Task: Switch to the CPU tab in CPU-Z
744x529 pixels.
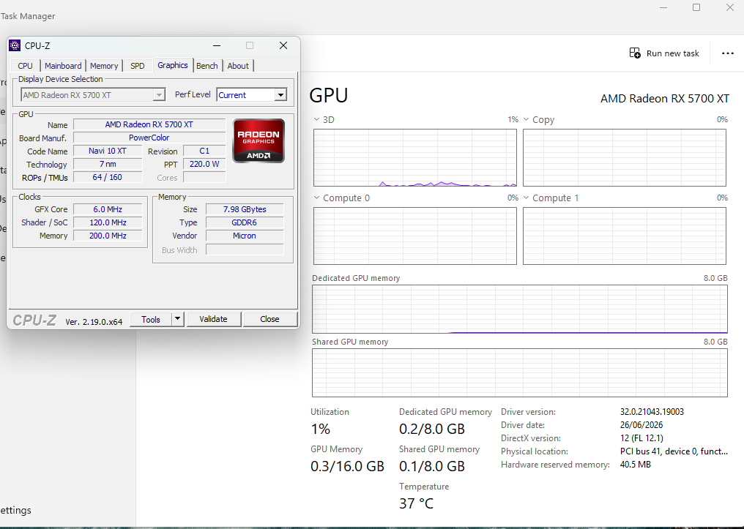Action: click(25, 66)
